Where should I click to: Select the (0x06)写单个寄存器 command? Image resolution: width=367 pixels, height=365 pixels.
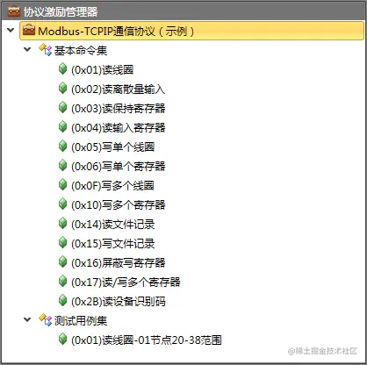tap(119, 166)
